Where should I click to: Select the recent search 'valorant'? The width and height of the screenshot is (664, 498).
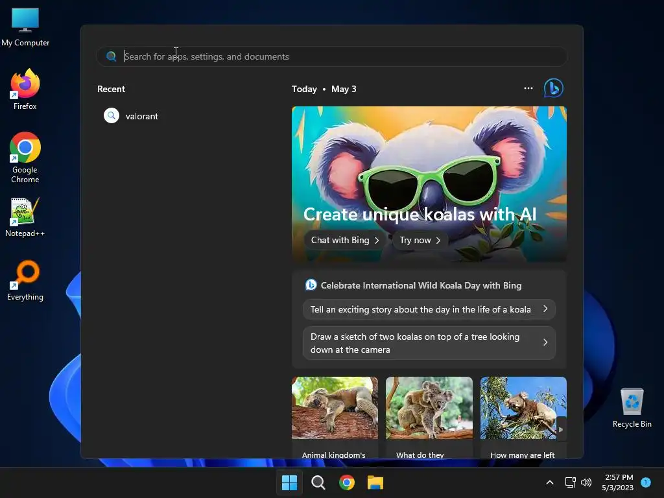141,116
